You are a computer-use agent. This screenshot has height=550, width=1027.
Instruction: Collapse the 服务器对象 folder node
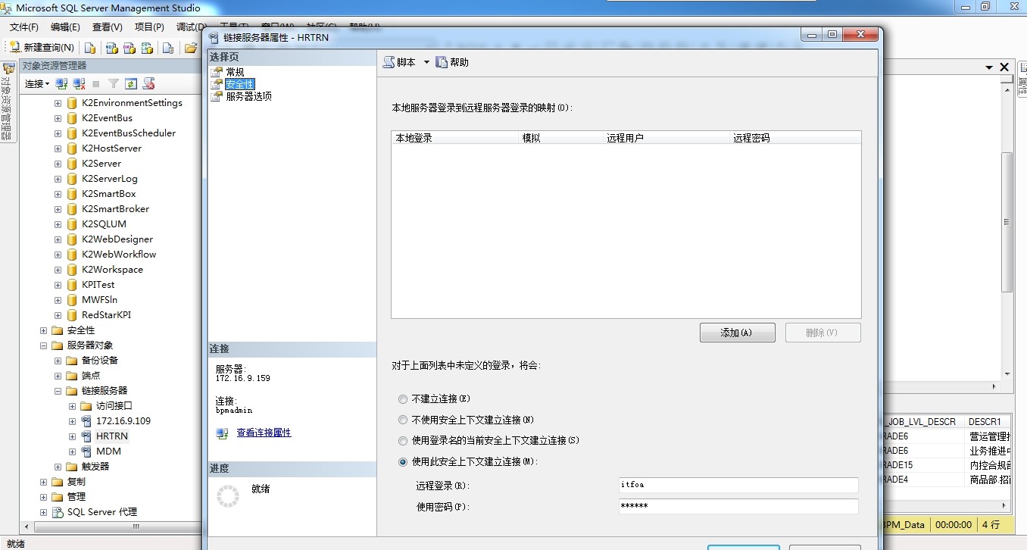[x=43, y=345]
